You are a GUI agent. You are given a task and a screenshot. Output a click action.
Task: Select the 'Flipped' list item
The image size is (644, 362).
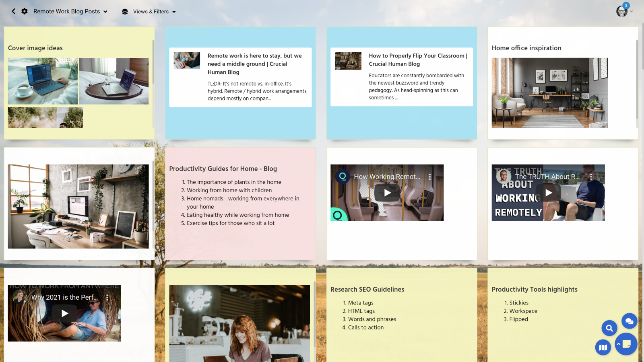518,319
